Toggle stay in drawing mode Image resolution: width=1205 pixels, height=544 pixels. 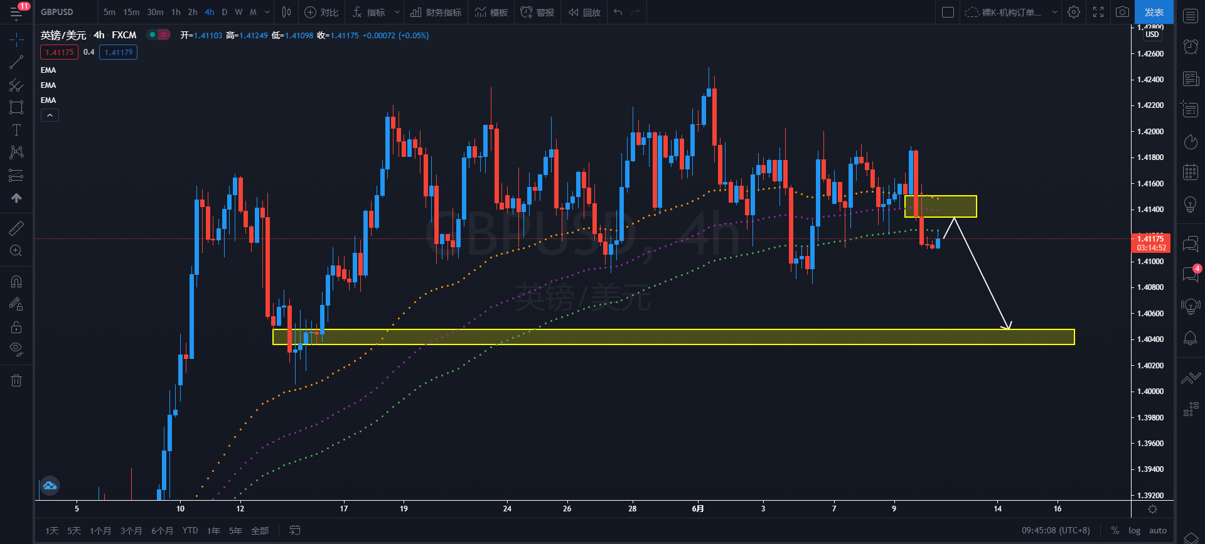point(16,304)
